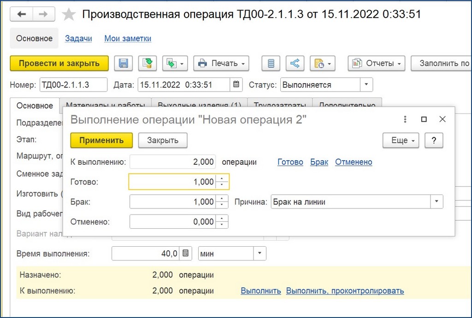
Task: Click the К выполнению value field
Action: pos(173,162)
